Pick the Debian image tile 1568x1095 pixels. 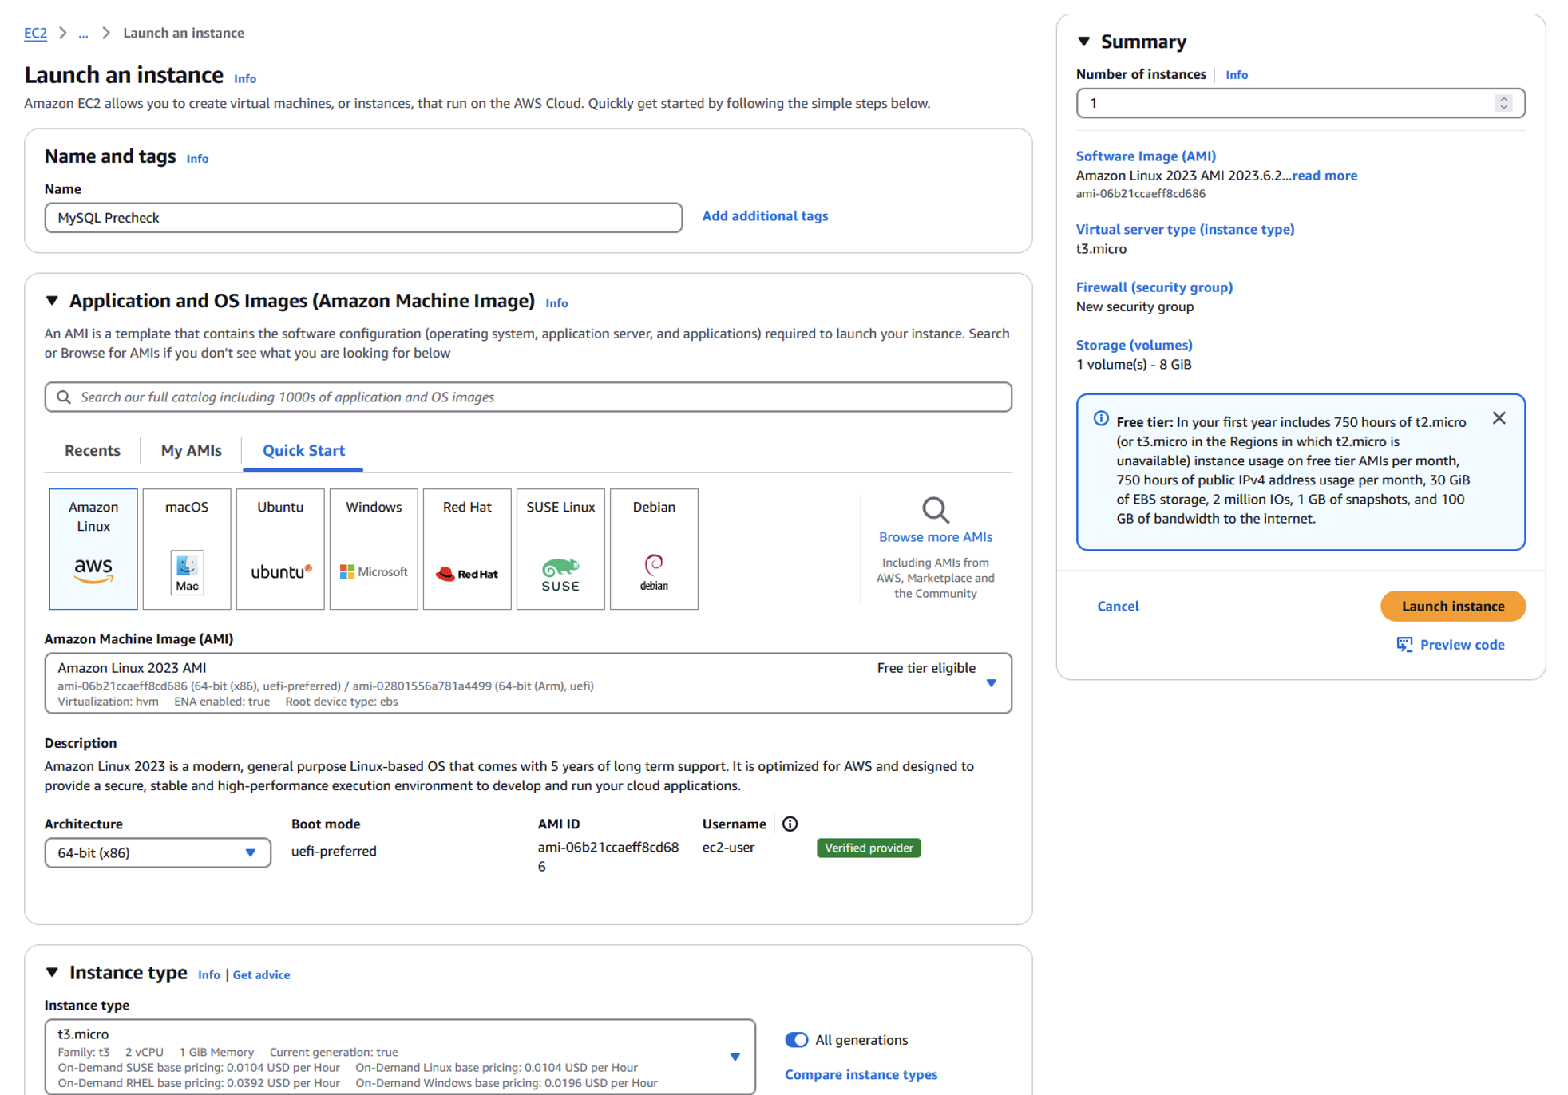tap(653, 549)
